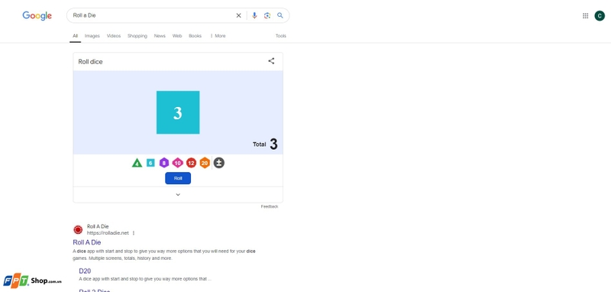Screen dimensions: 611x292
Task: Open the plus-minus modifier button
Action: point(219,163)
